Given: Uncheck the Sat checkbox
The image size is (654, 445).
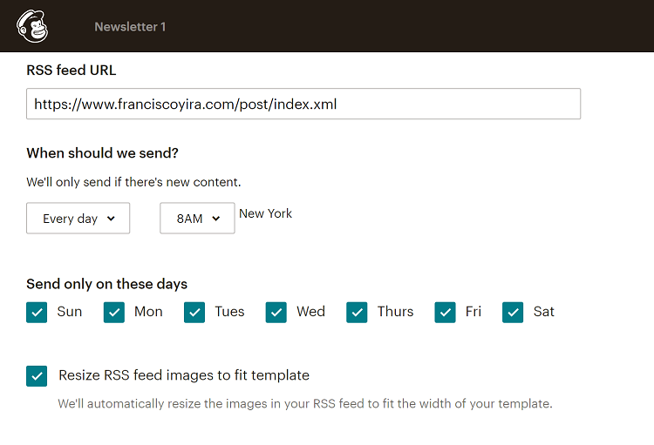Looking at the screenshot, I should (513, 312).
